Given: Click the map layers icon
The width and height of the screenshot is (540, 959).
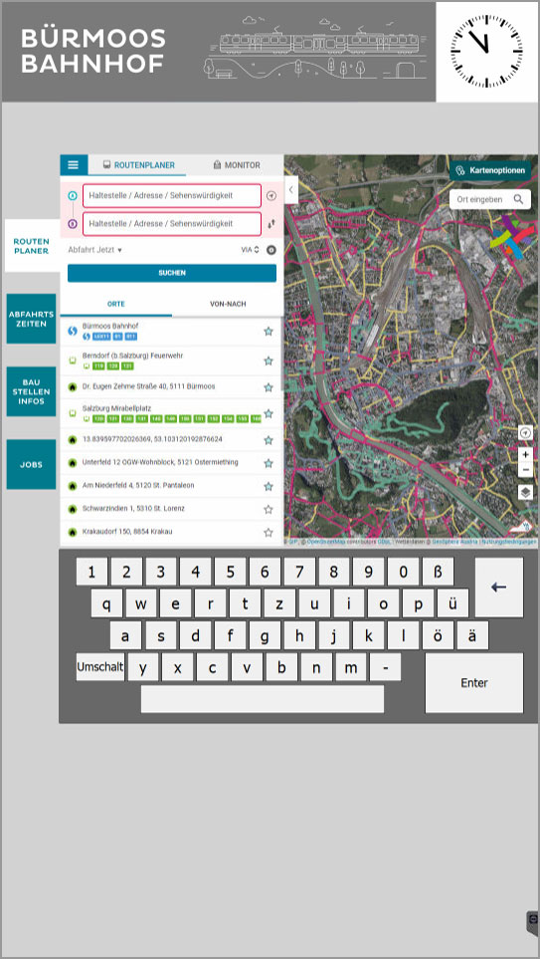Looking at the screenshot, I should (x=525, y=492).
